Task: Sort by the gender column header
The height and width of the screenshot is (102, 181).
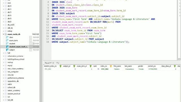Action: [141, 66]
